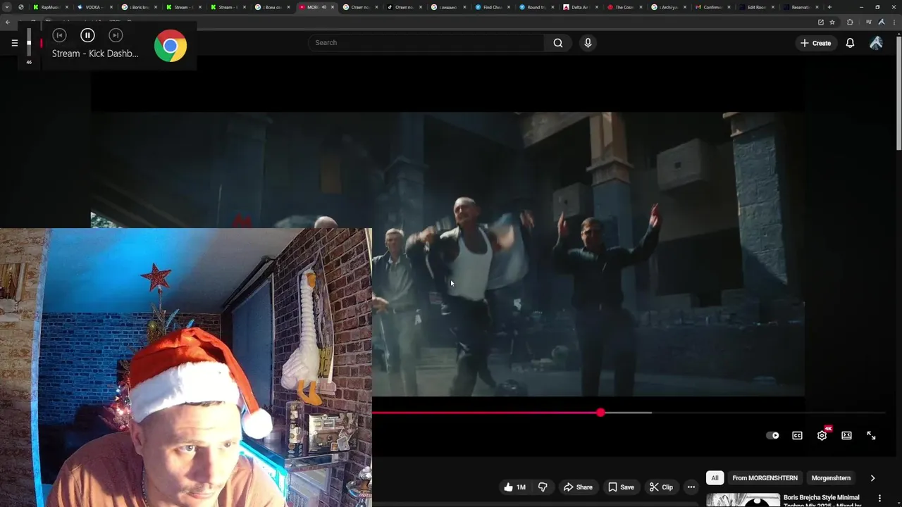Viewport: 902px width, 507px height.
Task: Switch to the Delta Air tab
Action: pos(581,7)
